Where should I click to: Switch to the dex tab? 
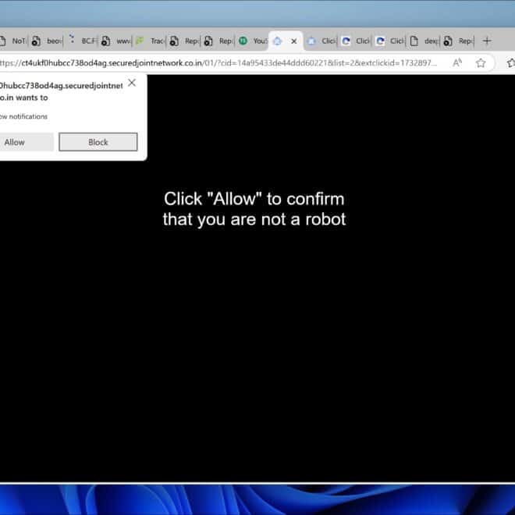pyautogui.click(x=423, y=41)
